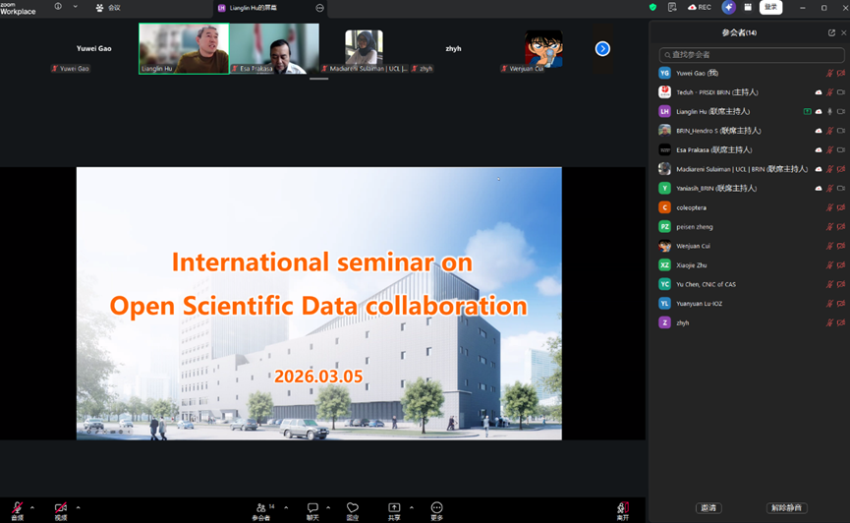Click the share screen (共享) icon
The width and height of the screenshot is (850, 523).
(394, 508)
